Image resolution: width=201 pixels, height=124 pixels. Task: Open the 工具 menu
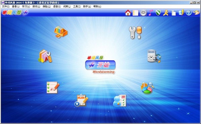pos(77,6)
